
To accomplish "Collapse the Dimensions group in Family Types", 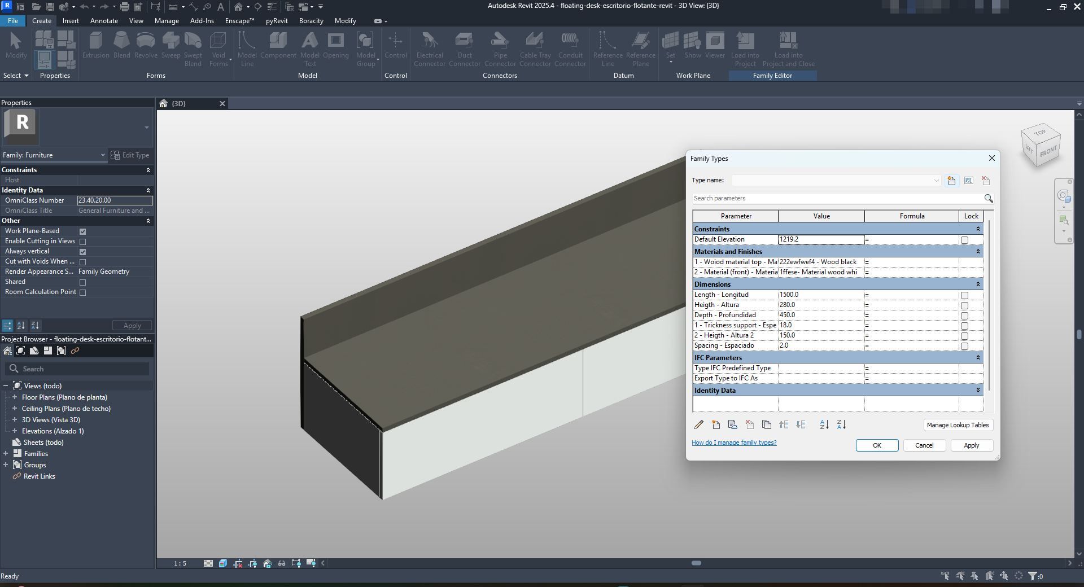I will (978, 284).
